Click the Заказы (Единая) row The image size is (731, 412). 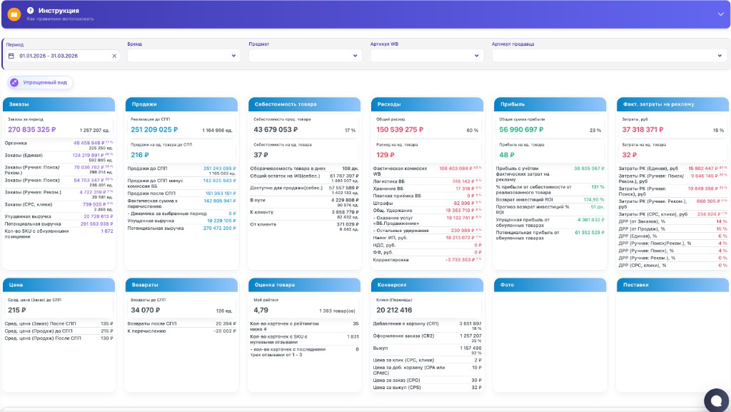(59, 158)
